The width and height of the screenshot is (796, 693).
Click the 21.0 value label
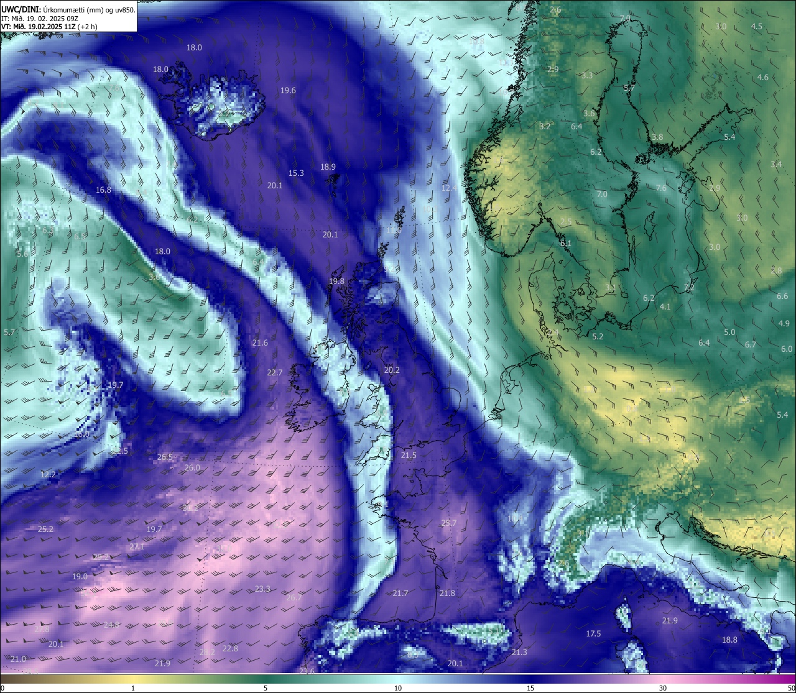[18, 659]
